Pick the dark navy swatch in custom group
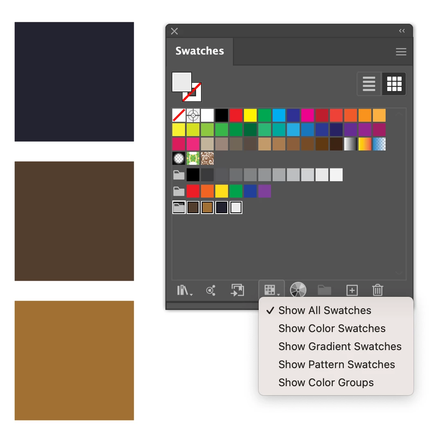The width and height of the screenshot is (438, 428). click(221, 207)
